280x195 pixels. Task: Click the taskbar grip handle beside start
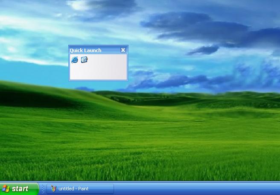click(43, 189)
